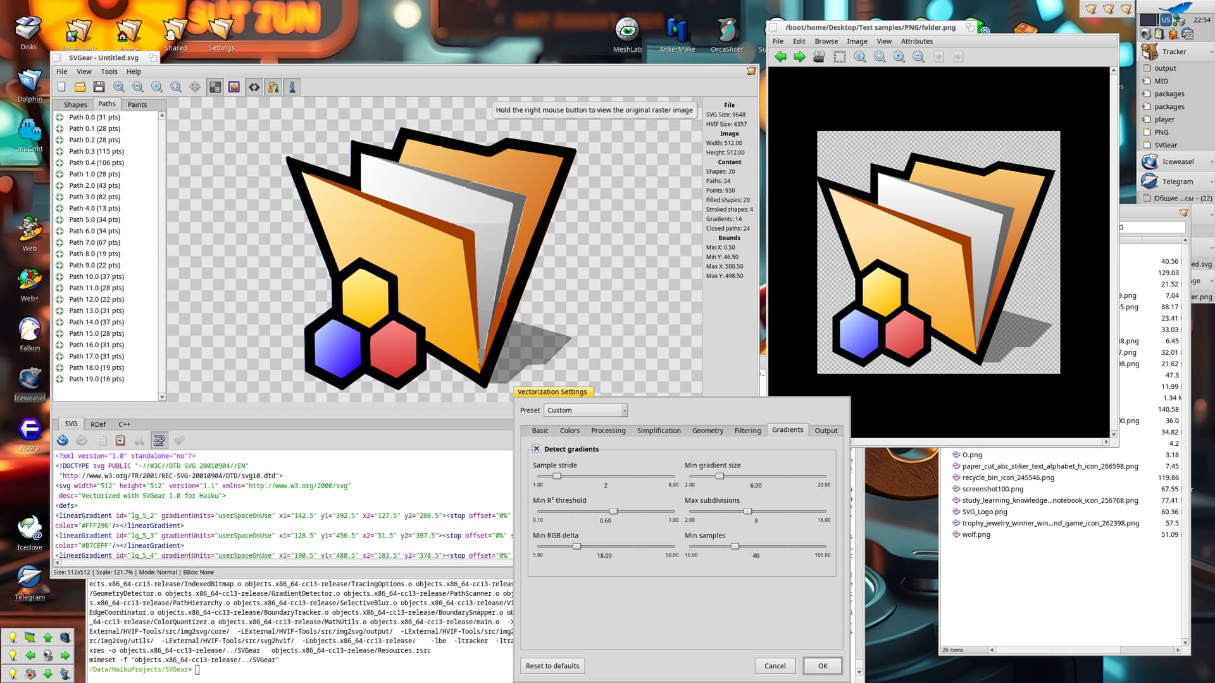Click the Open folder toolbar icon

tap(80, 87)
